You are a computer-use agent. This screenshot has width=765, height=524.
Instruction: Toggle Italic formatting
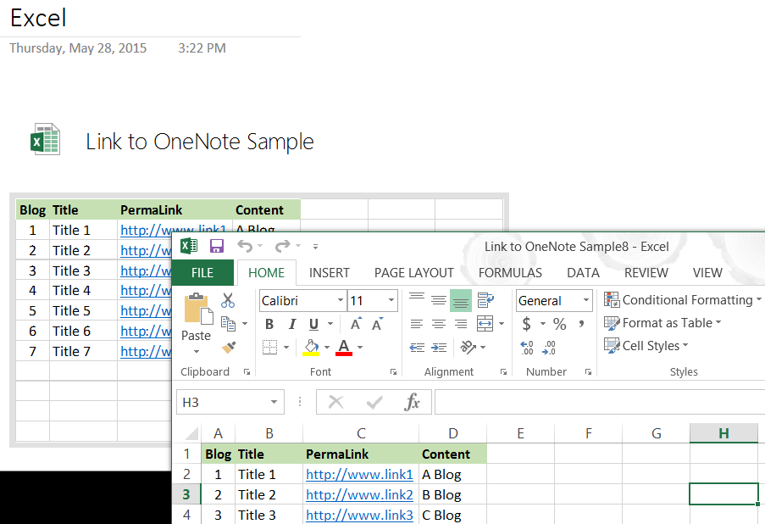(x=292, y=324)
